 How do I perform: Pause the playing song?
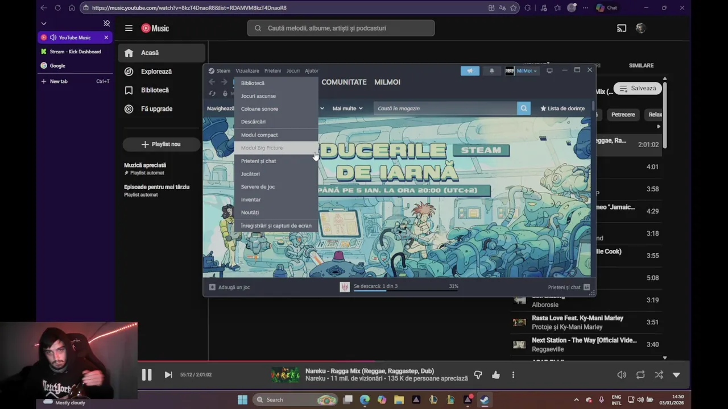pos(147,375)
